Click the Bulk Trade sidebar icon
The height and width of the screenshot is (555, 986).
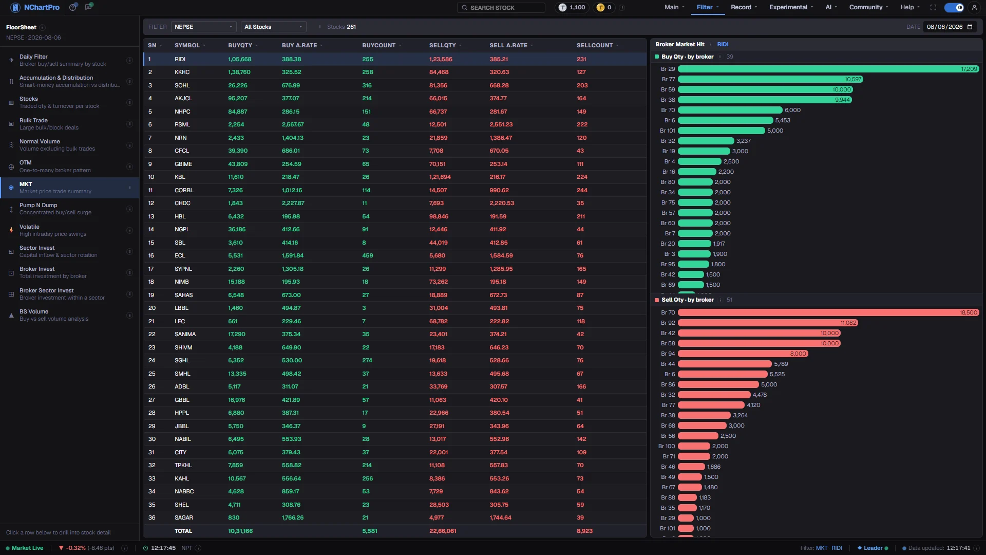pos(11,124)
